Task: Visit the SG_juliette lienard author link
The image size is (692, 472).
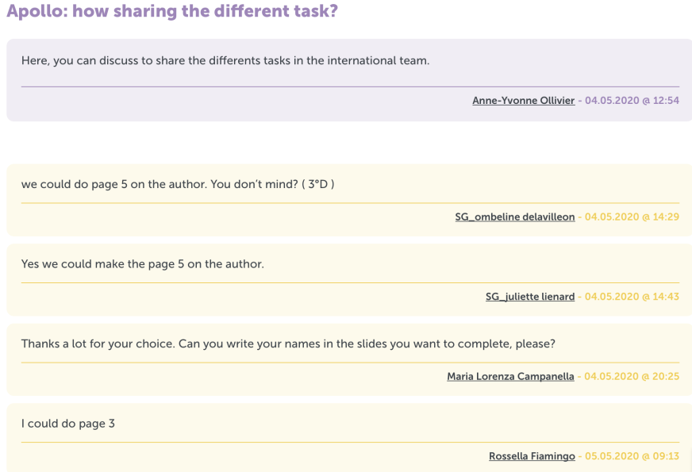Action: (530, 297)
